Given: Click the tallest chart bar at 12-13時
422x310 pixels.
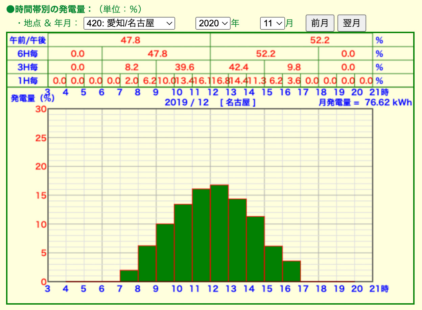Looking at the screenshot, I should (219, 233).
